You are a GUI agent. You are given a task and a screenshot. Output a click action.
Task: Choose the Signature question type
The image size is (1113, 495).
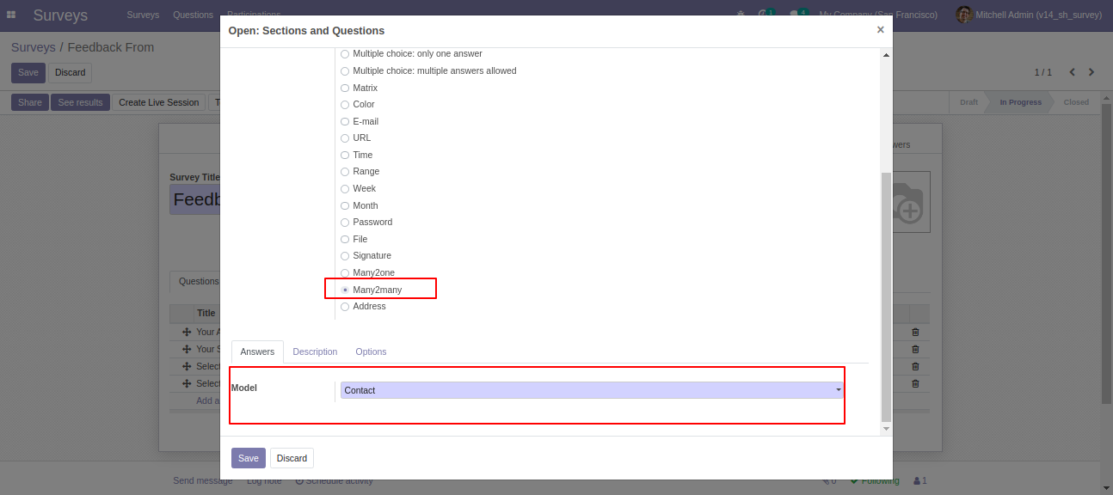point(345,256)
